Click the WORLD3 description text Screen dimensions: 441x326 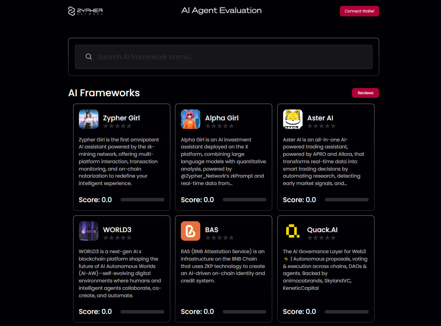120,273
